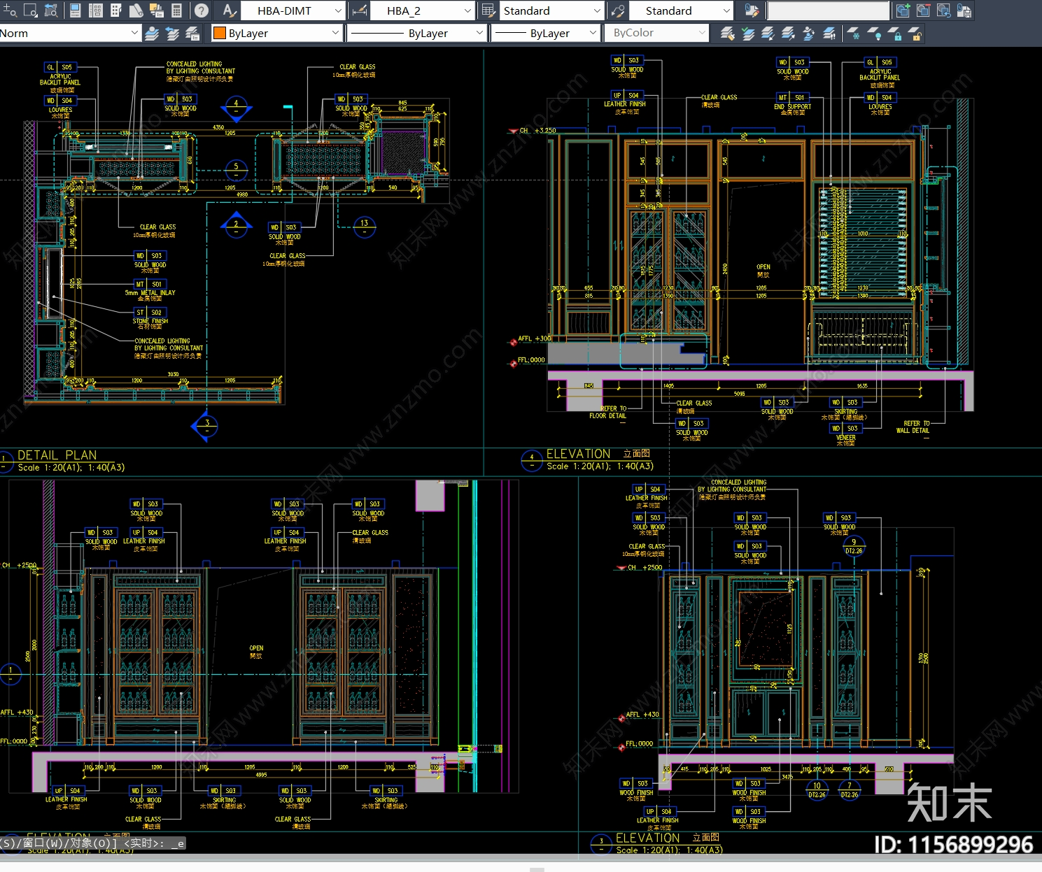
Task: Click the Layer Isolate icon
Action: [x=768, y=33]
